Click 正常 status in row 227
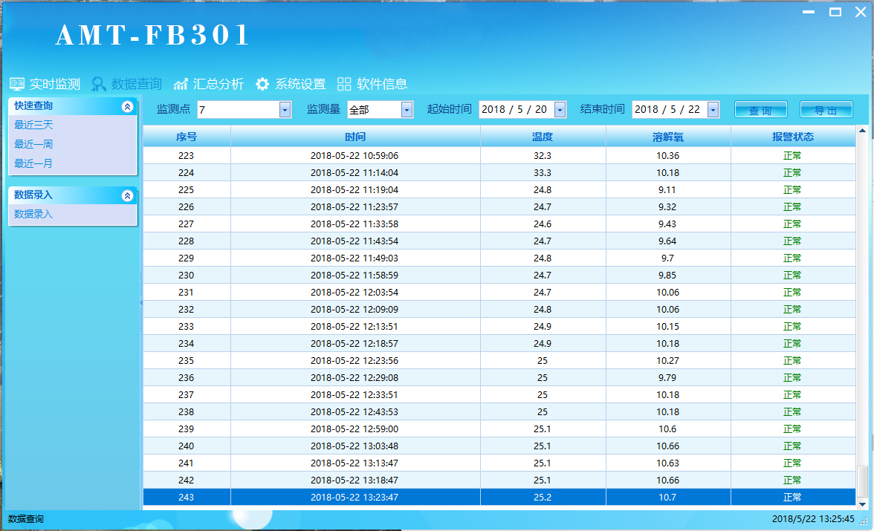 (792, 224)
